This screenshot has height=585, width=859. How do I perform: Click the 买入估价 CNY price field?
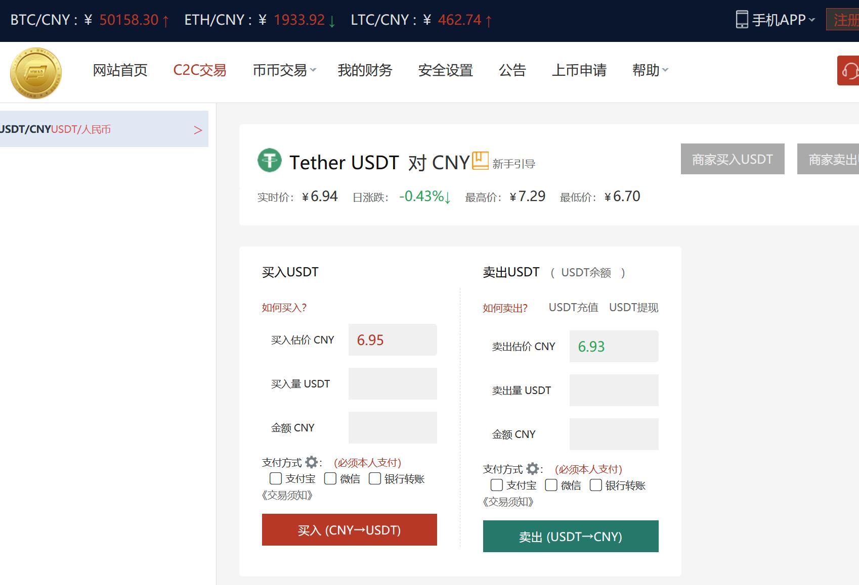[393, 339]
